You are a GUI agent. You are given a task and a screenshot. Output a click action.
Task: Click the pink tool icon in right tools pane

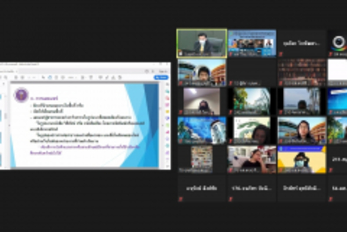pyautogui.click(x=167, y=105)
